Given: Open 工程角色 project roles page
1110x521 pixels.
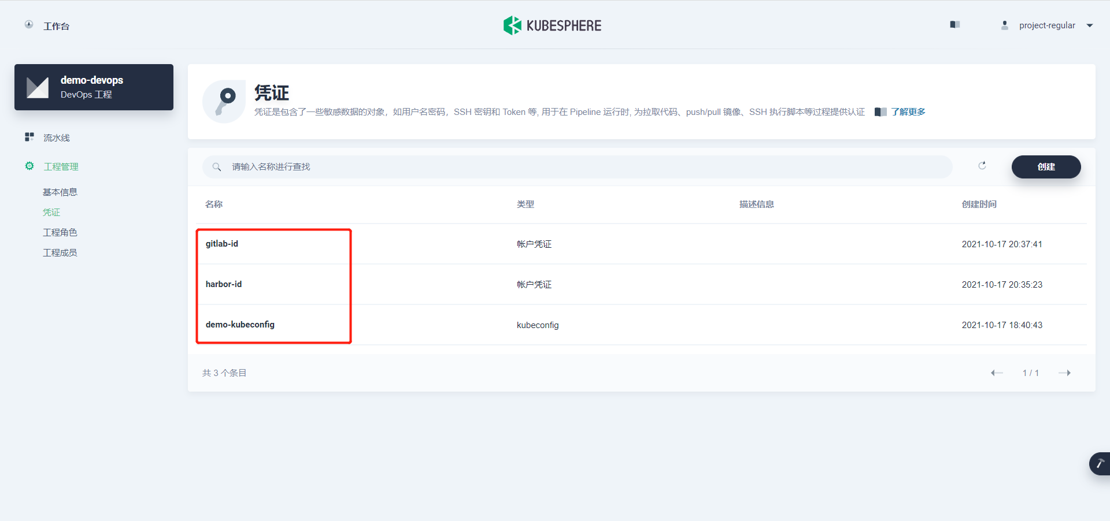Looking at the screenshot, I should click(60, 232).
